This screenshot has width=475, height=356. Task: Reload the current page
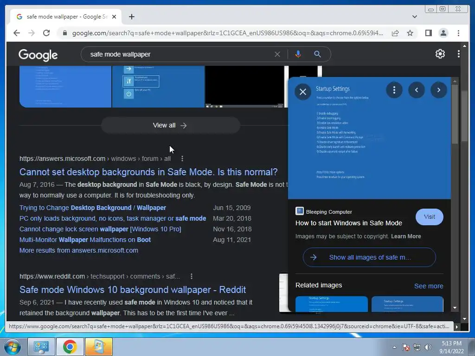coord(46,33)
